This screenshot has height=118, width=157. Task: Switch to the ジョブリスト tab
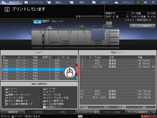(x=34, y=2)
